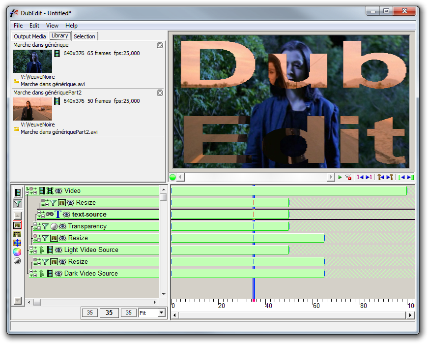The height and width of the screenshot is (344, 428).
Task: Click the green arrow icon on Light Video Source
Action: [x=42, y=250]
